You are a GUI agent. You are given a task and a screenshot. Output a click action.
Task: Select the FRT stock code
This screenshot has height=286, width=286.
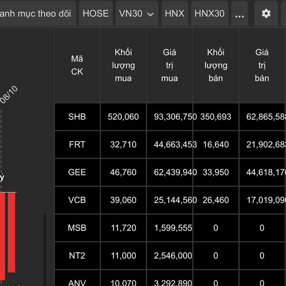(77, 144)
